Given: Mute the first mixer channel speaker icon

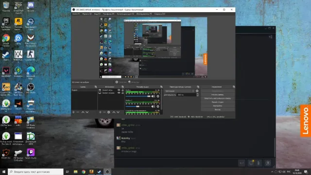Looking at the screenshot, I should 153,96.
